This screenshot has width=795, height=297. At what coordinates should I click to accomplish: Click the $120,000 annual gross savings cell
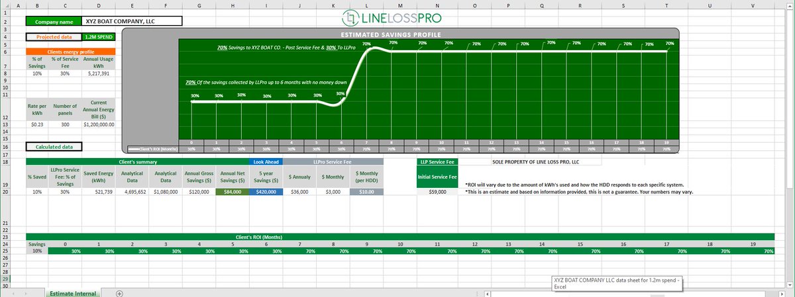pos(198,192)
